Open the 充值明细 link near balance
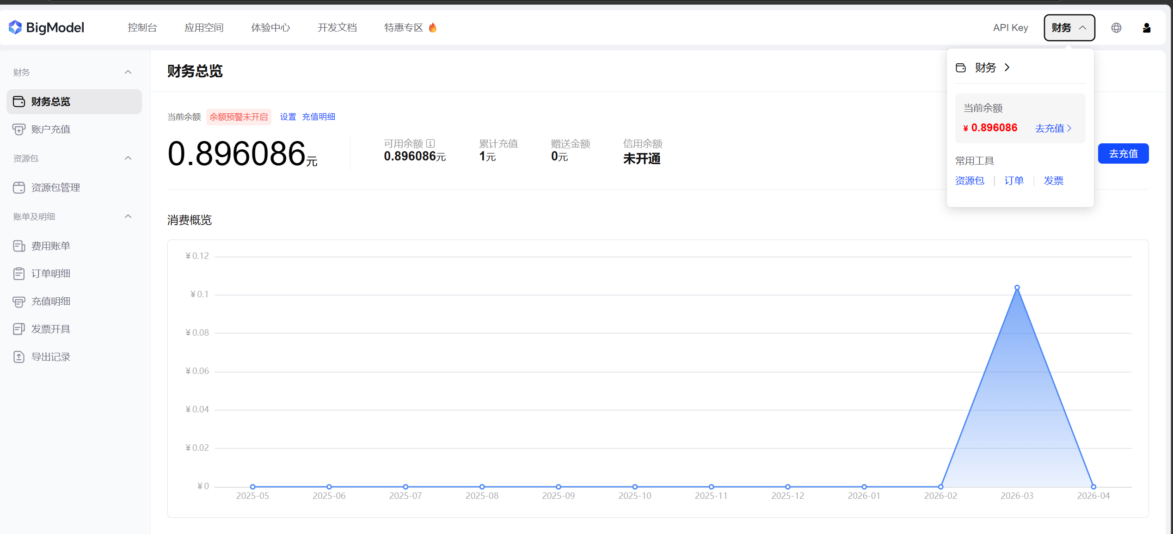Screen dimensions: 1173x534 pos(319,117)
